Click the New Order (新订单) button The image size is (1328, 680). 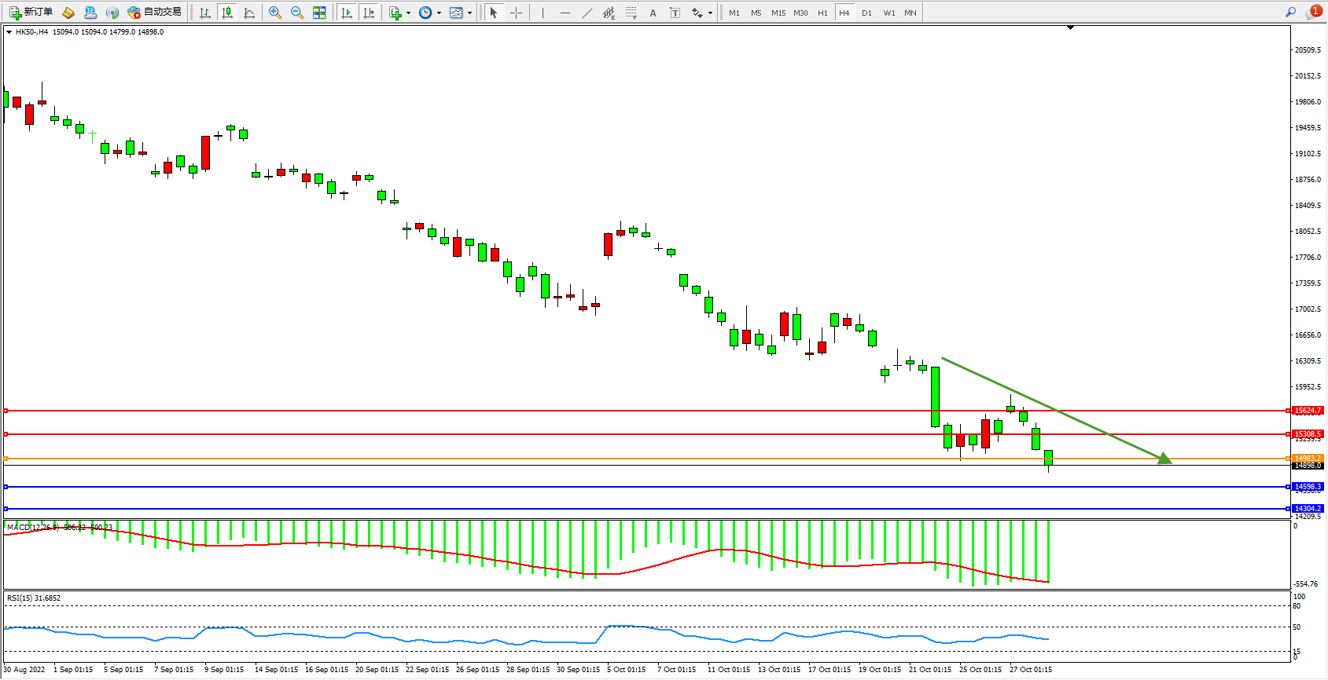(31, 13)
